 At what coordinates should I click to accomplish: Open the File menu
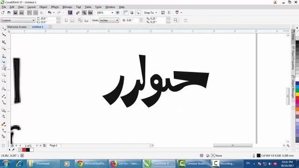4,7
